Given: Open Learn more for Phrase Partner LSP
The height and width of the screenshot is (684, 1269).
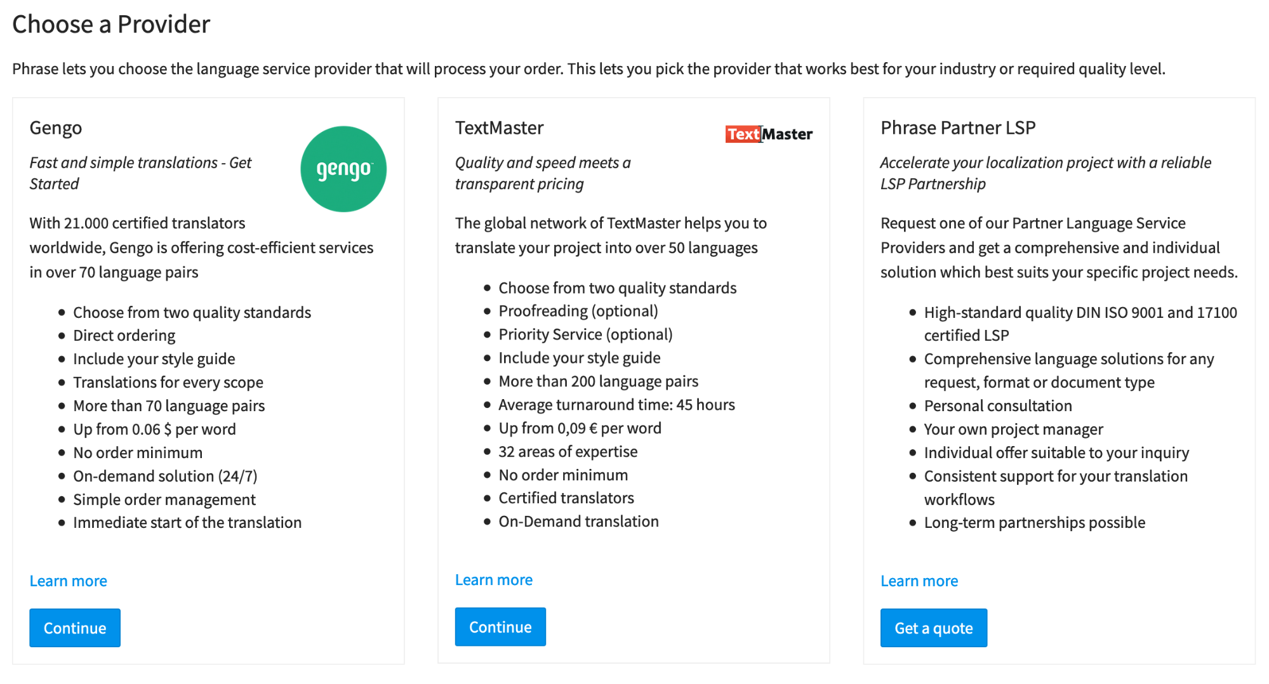Looking at the screenshot, I should click(919, 581).
